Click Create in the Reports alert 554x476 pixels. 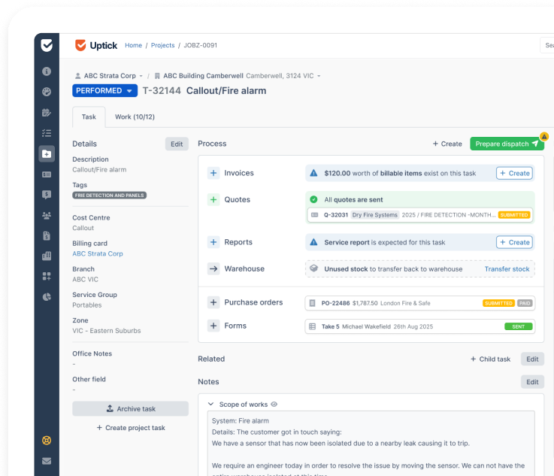click(514, 242)
